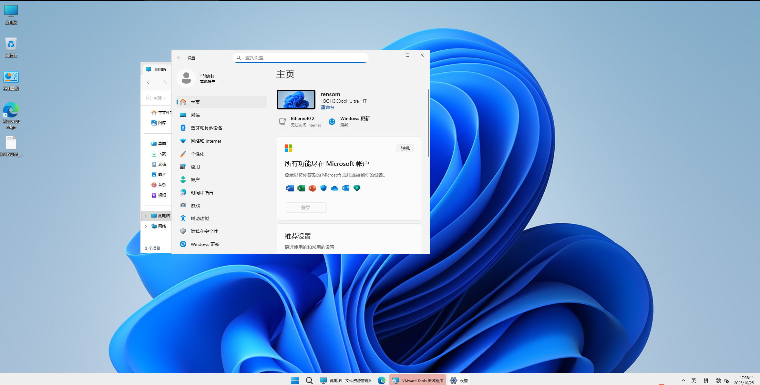The width and height of the screenshot is (760, 385).
Task: Select System in settings navigation
Action: pos(195,115)
